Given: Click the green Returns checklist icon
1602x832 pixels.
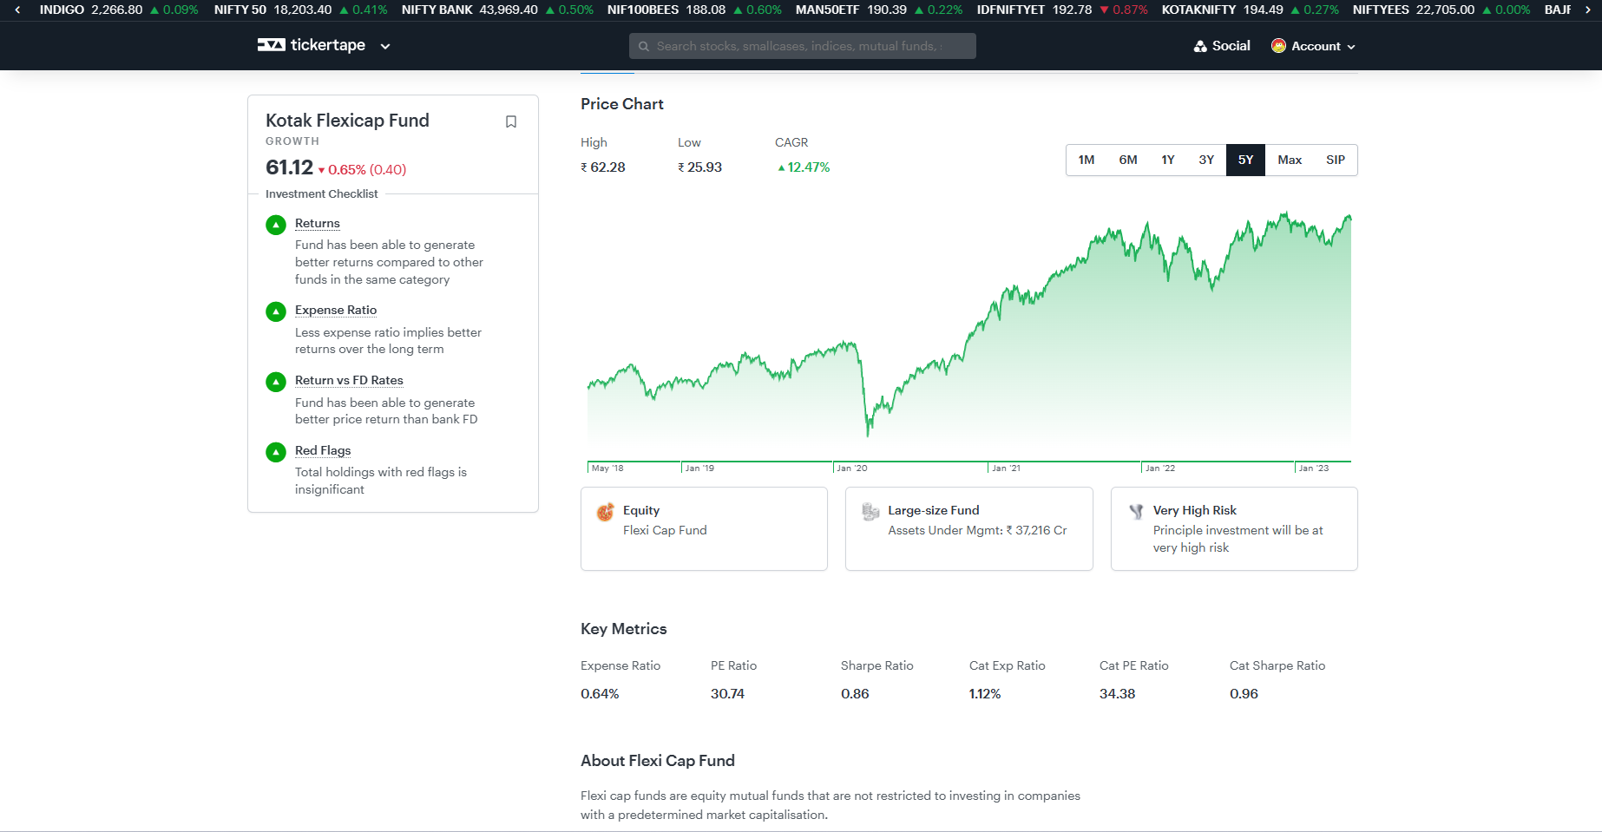Looking at the screenshot, I should point(276,225).
